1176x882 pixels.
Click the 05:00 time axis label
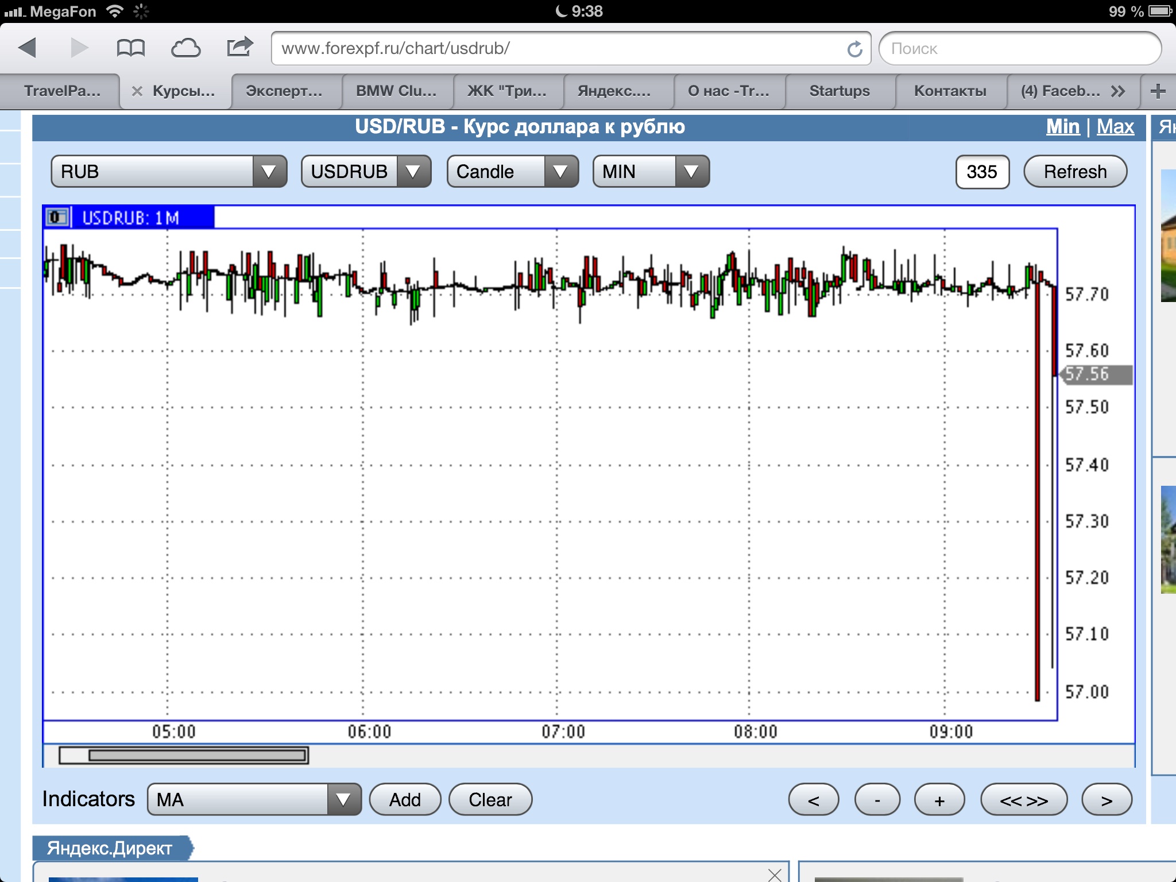pyautogui.click(x=174, y=732)
